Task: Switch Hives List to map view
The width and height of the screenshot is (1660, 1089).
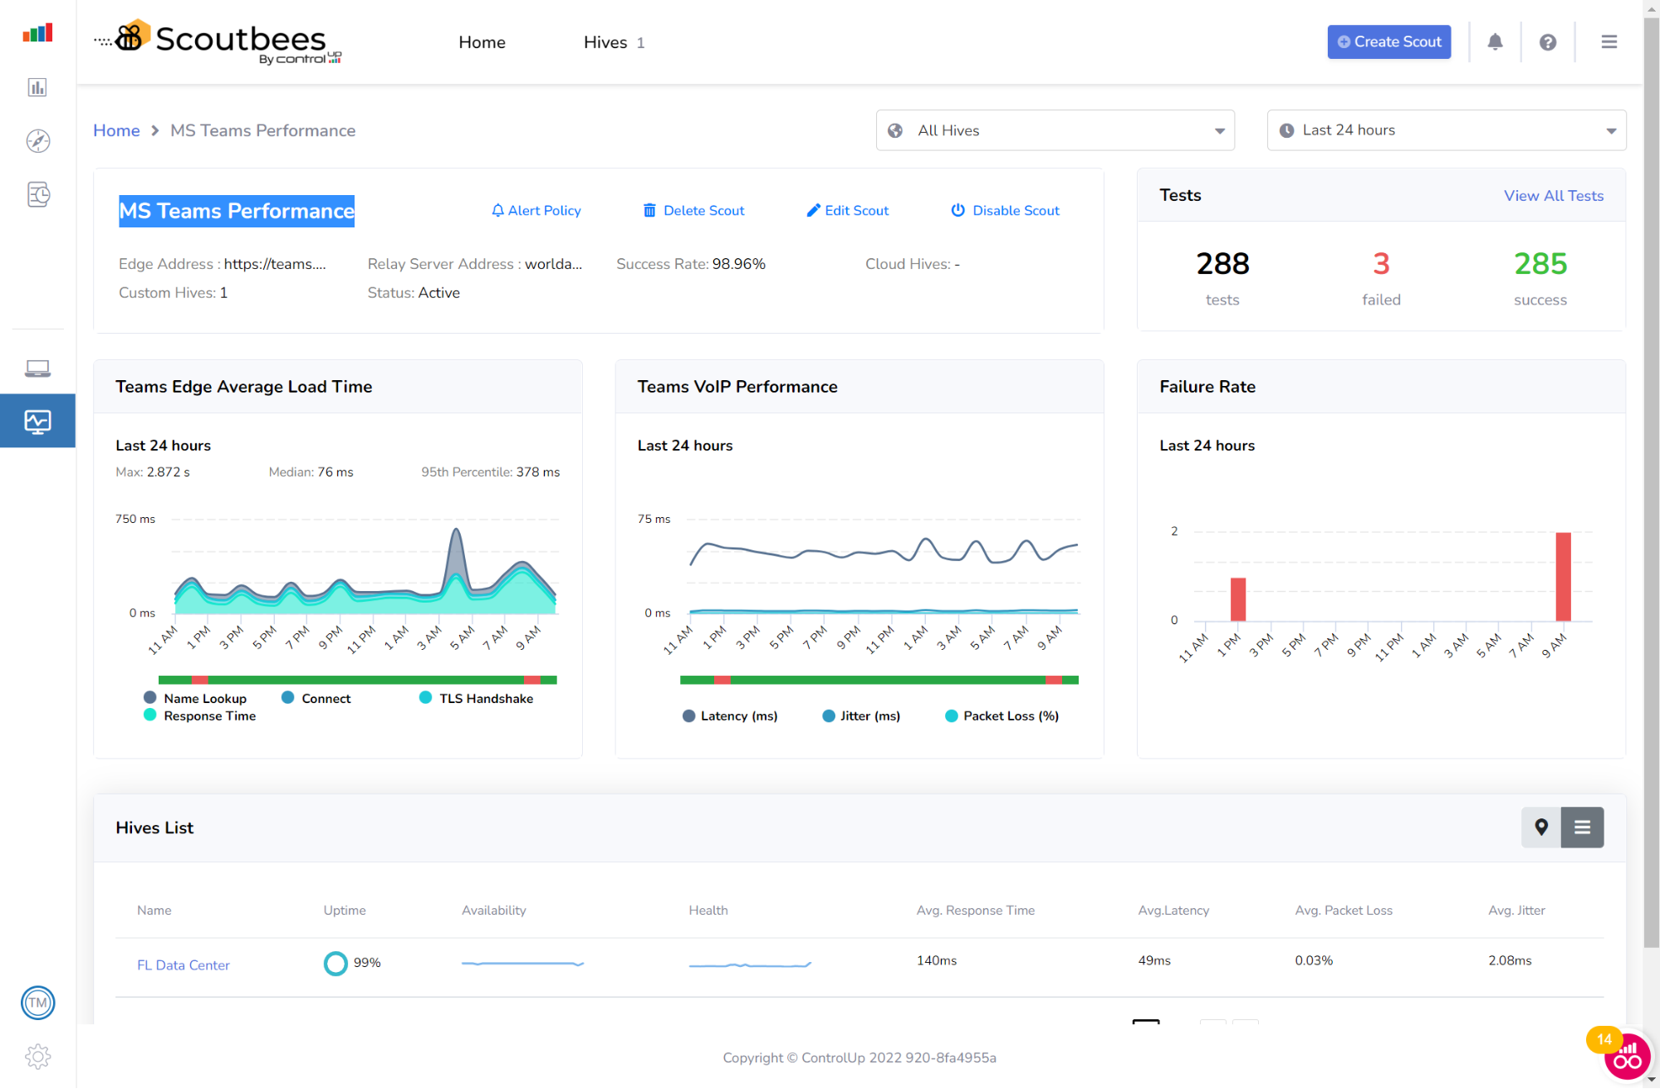Action: coord(1541,828)
